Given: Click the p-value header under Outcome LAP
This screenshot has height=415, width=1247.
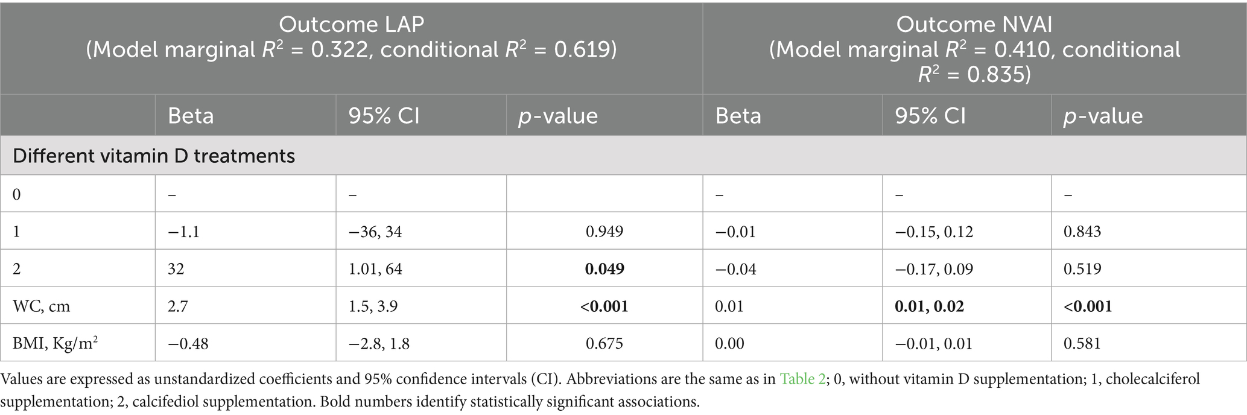Looking at the screenshot, I should pyautogui.click(x=557, y=116).
